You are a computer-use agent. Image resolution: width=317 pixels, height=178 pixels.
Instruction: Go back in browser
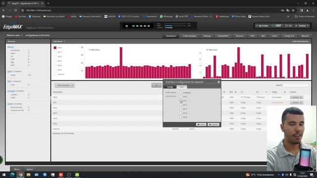point(4,10)
